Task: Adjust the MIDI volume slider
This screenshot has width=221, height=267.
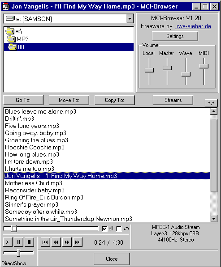Action: pos(204,66)
